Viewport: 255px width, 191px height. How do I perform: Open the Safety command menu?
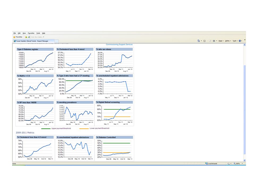click(228, 41)
